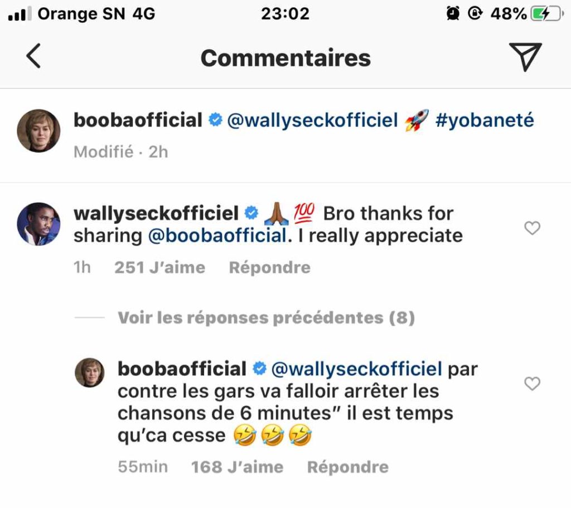Open @wallyseckofficiel mention in boobaofficial's reply
Screen dimensions: 571x508
click(x=356, y=369)
